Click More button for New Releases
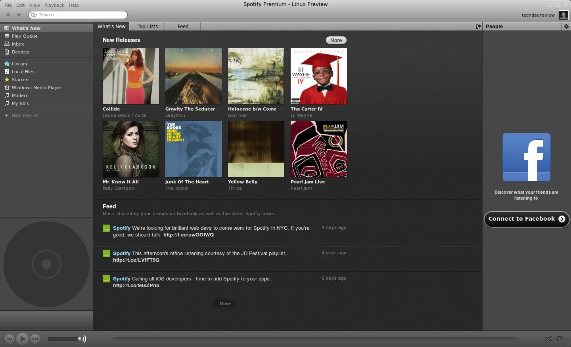571x347 pixels. pyautogui.click(x=336, y=40)
